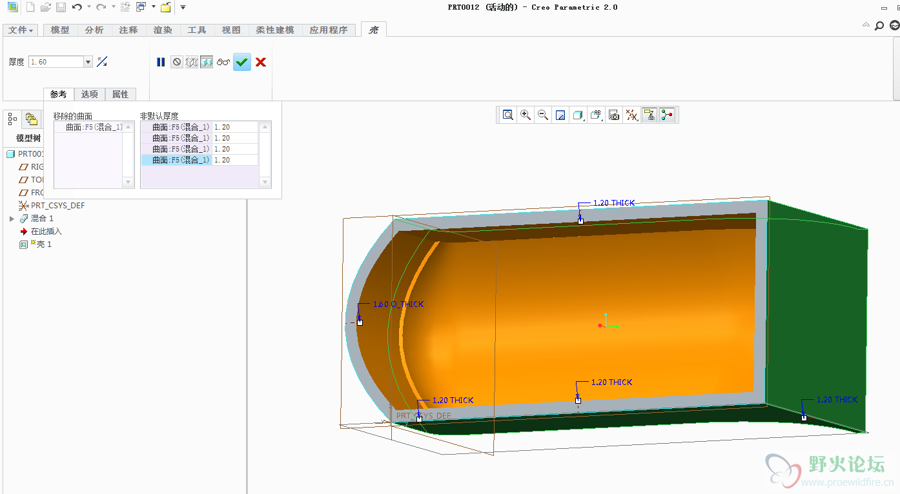Select the 壳 shell tab
The width and height of the screenshot is (900, 494).
click(374, 30)
